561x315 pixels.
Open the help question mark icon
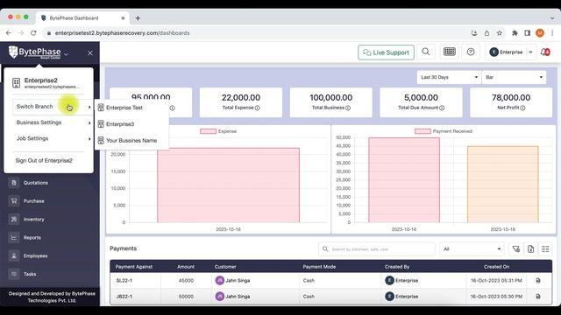[x=471, y=52]
